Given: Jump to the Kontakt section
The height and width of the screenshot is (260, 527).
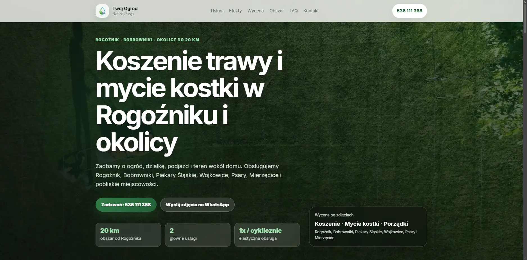Looking at the screenshot, I should [x=311, y=11].
